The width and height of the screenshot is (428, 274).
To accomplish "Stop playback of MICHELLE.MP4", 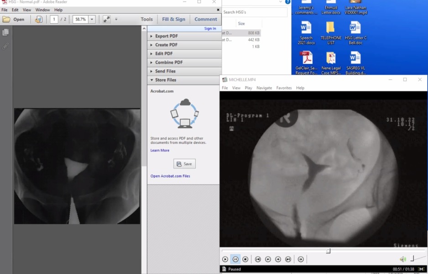I will 245,259.
